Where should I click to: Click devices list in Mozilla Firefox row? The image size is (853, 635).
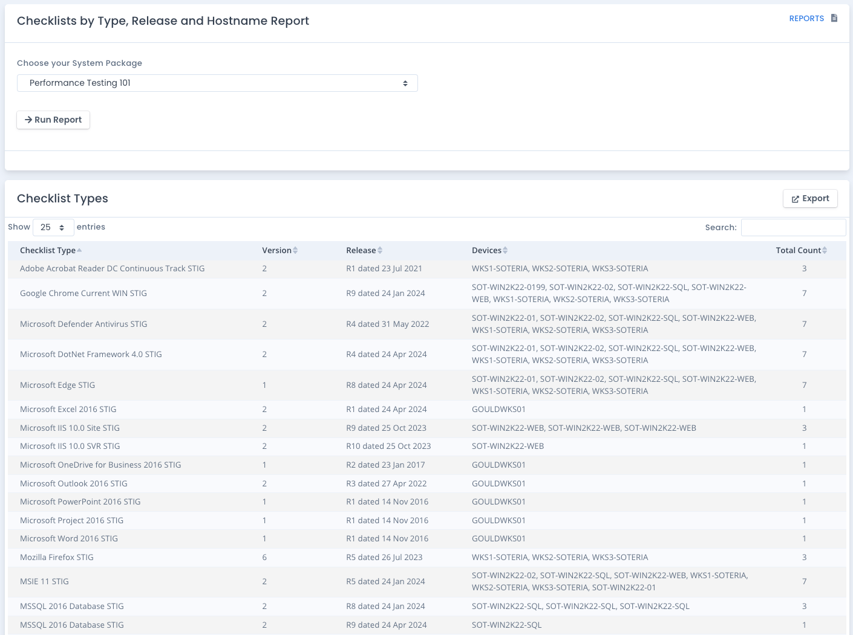[x=560, y=557]
